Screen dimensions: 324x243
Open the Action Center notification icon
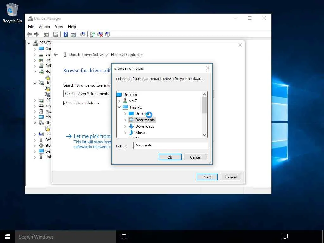(285, 237)
